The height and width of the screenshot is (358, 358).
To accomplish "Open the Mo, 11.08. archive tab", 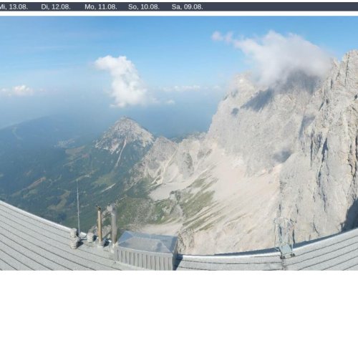I will click(x=101, y=7).
